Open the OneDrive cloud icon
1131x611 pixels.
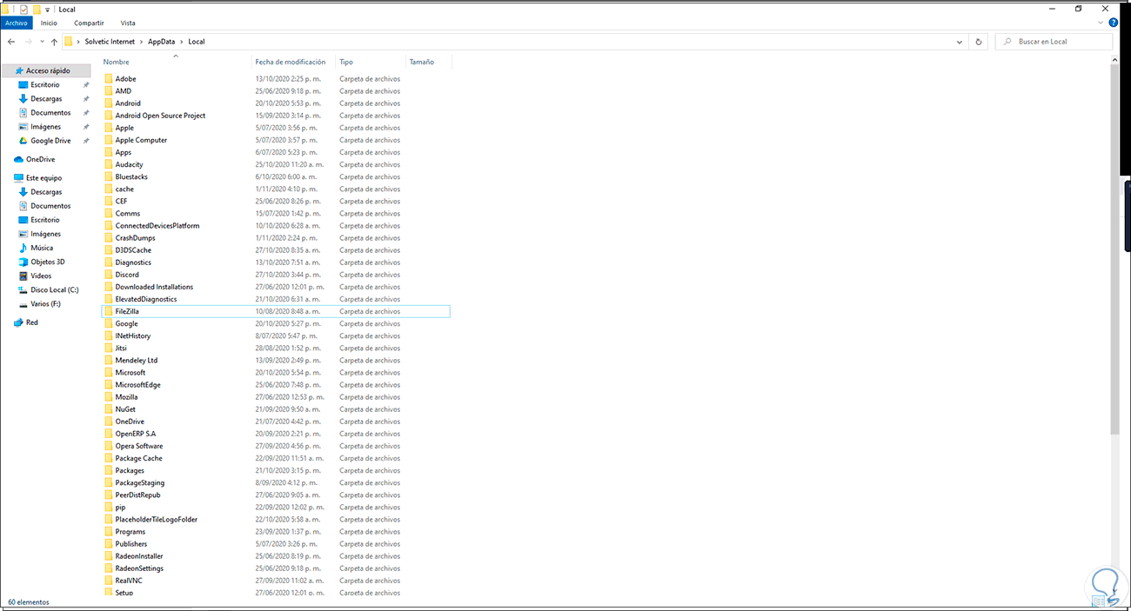click(18, 159)
